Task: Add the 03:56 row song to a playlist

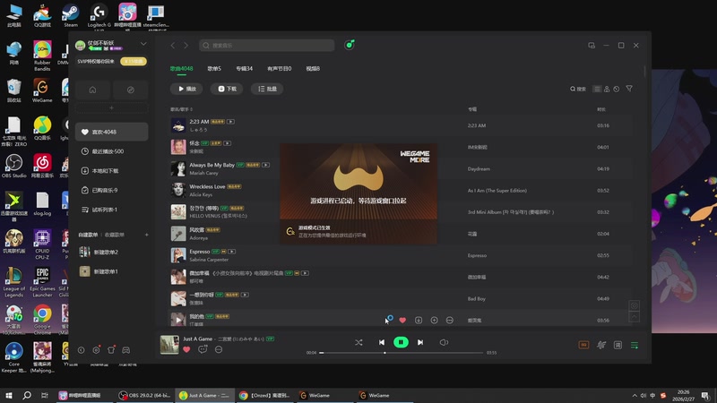Action: 434,321
